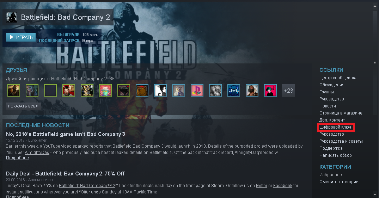
Task: Click the scrollbar down arrow
Action: coord(375,194)
